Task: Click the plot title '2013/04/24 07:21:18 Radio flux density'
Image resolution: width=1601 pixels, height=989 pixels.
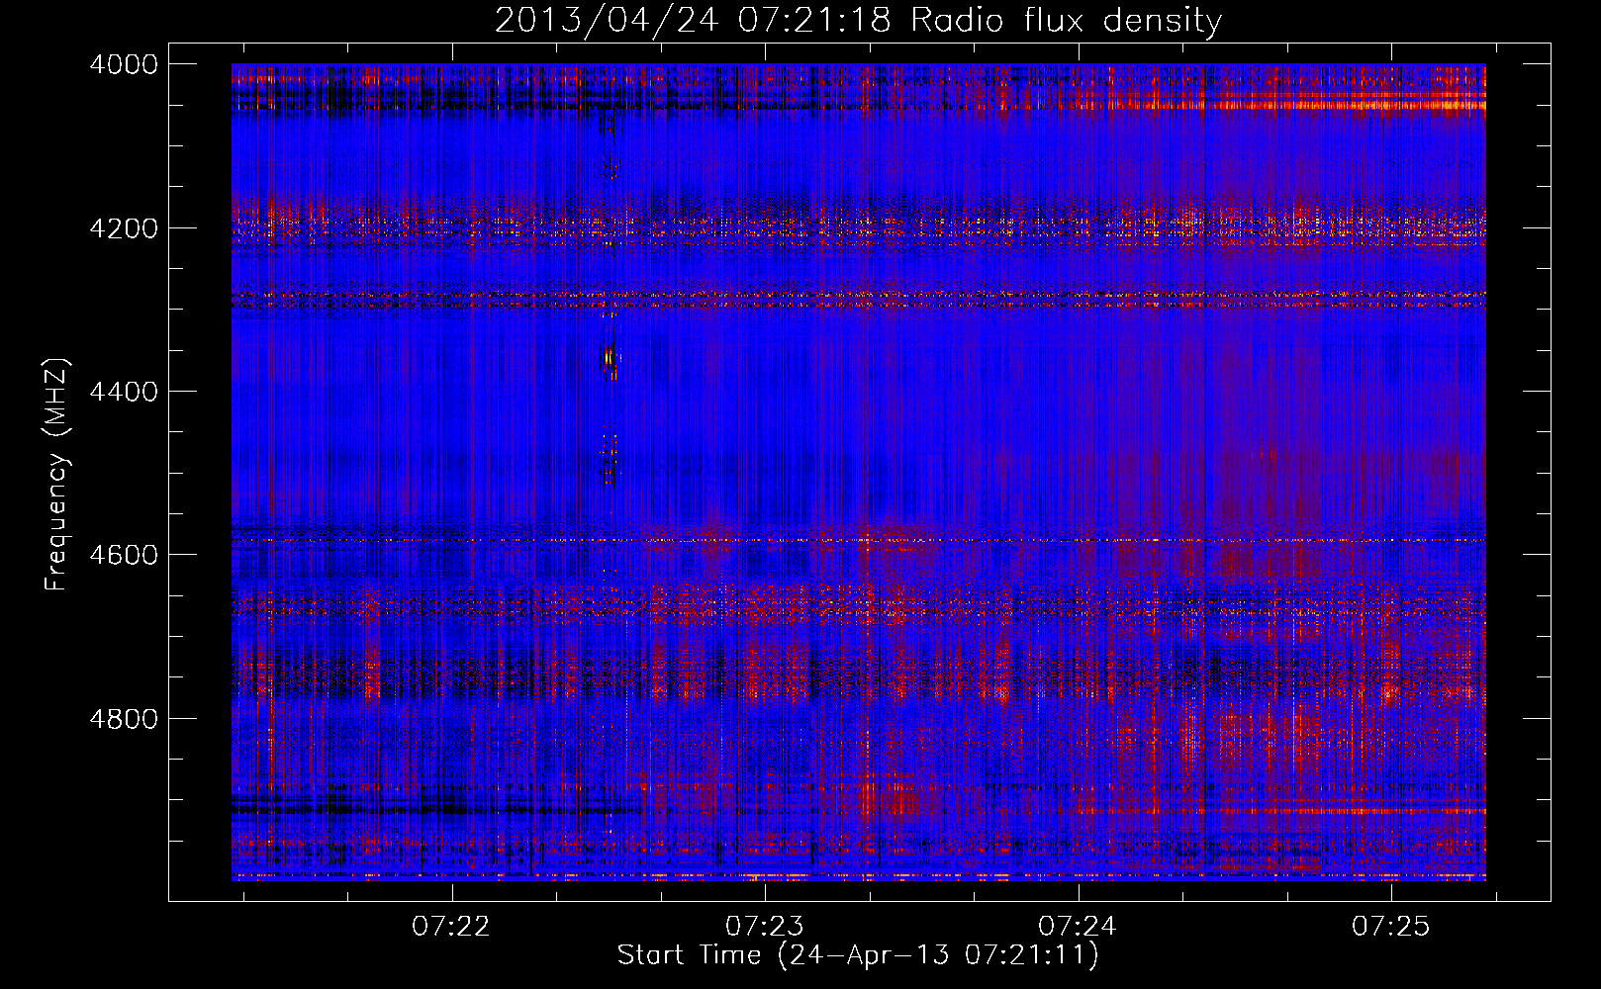Action: coord(858,20)
